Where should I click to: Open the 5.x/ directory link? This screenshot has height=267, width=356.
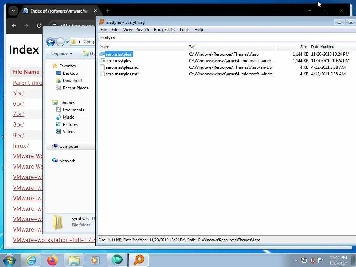pyautogui.click(x=18, y=93)
